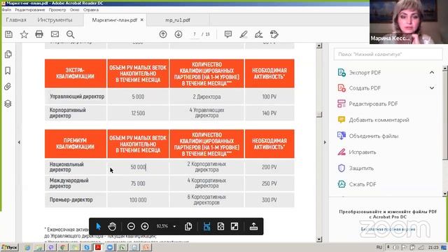Viewport: 448px width, 252px height.
Task: Open the zoom level dropdown arrow
Action: coord(174,227)
